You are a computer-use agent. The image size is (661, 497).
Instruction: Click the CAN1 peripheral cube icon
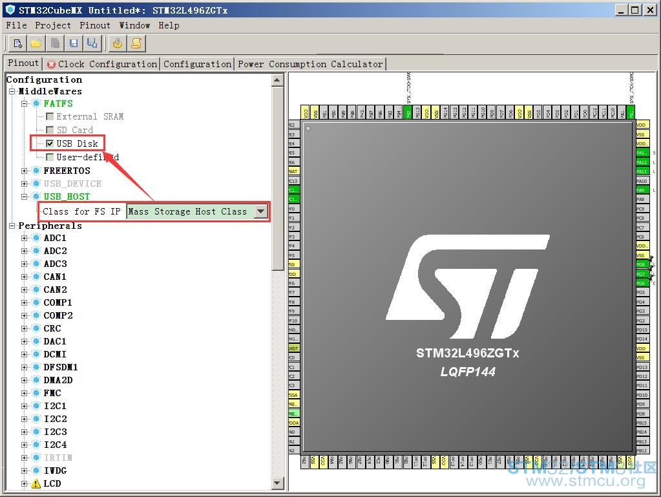coord(36,277)
